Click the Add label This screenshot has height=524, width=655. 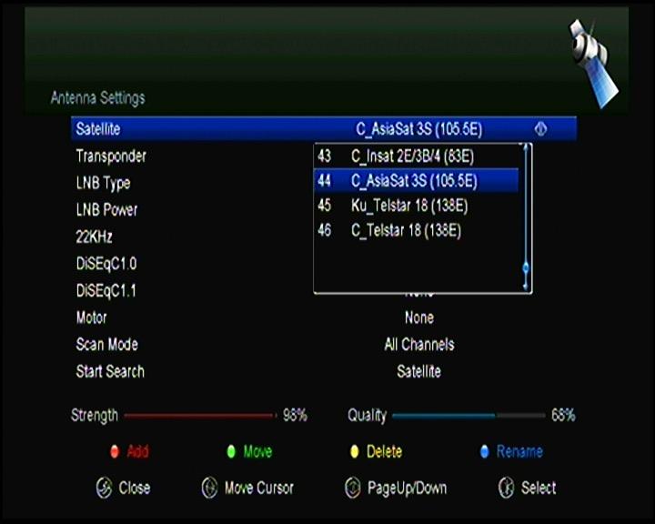tap(138, 452)
